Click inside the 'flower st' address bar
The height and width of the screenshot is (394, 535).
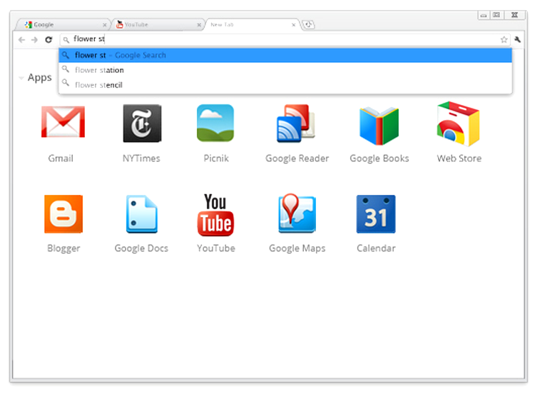click(285, 39)
